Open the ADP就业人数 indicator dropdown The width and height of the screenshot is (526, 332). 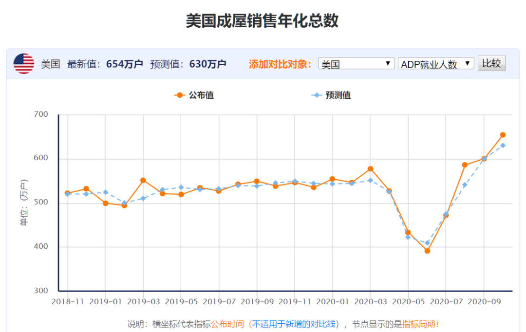[x=435, y=63]
